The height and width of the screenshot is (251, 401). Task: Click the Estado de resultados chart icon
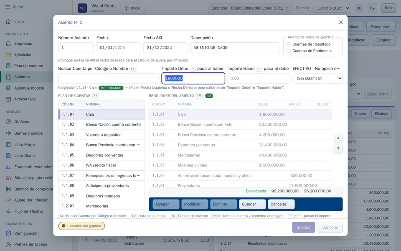point(8,167)
